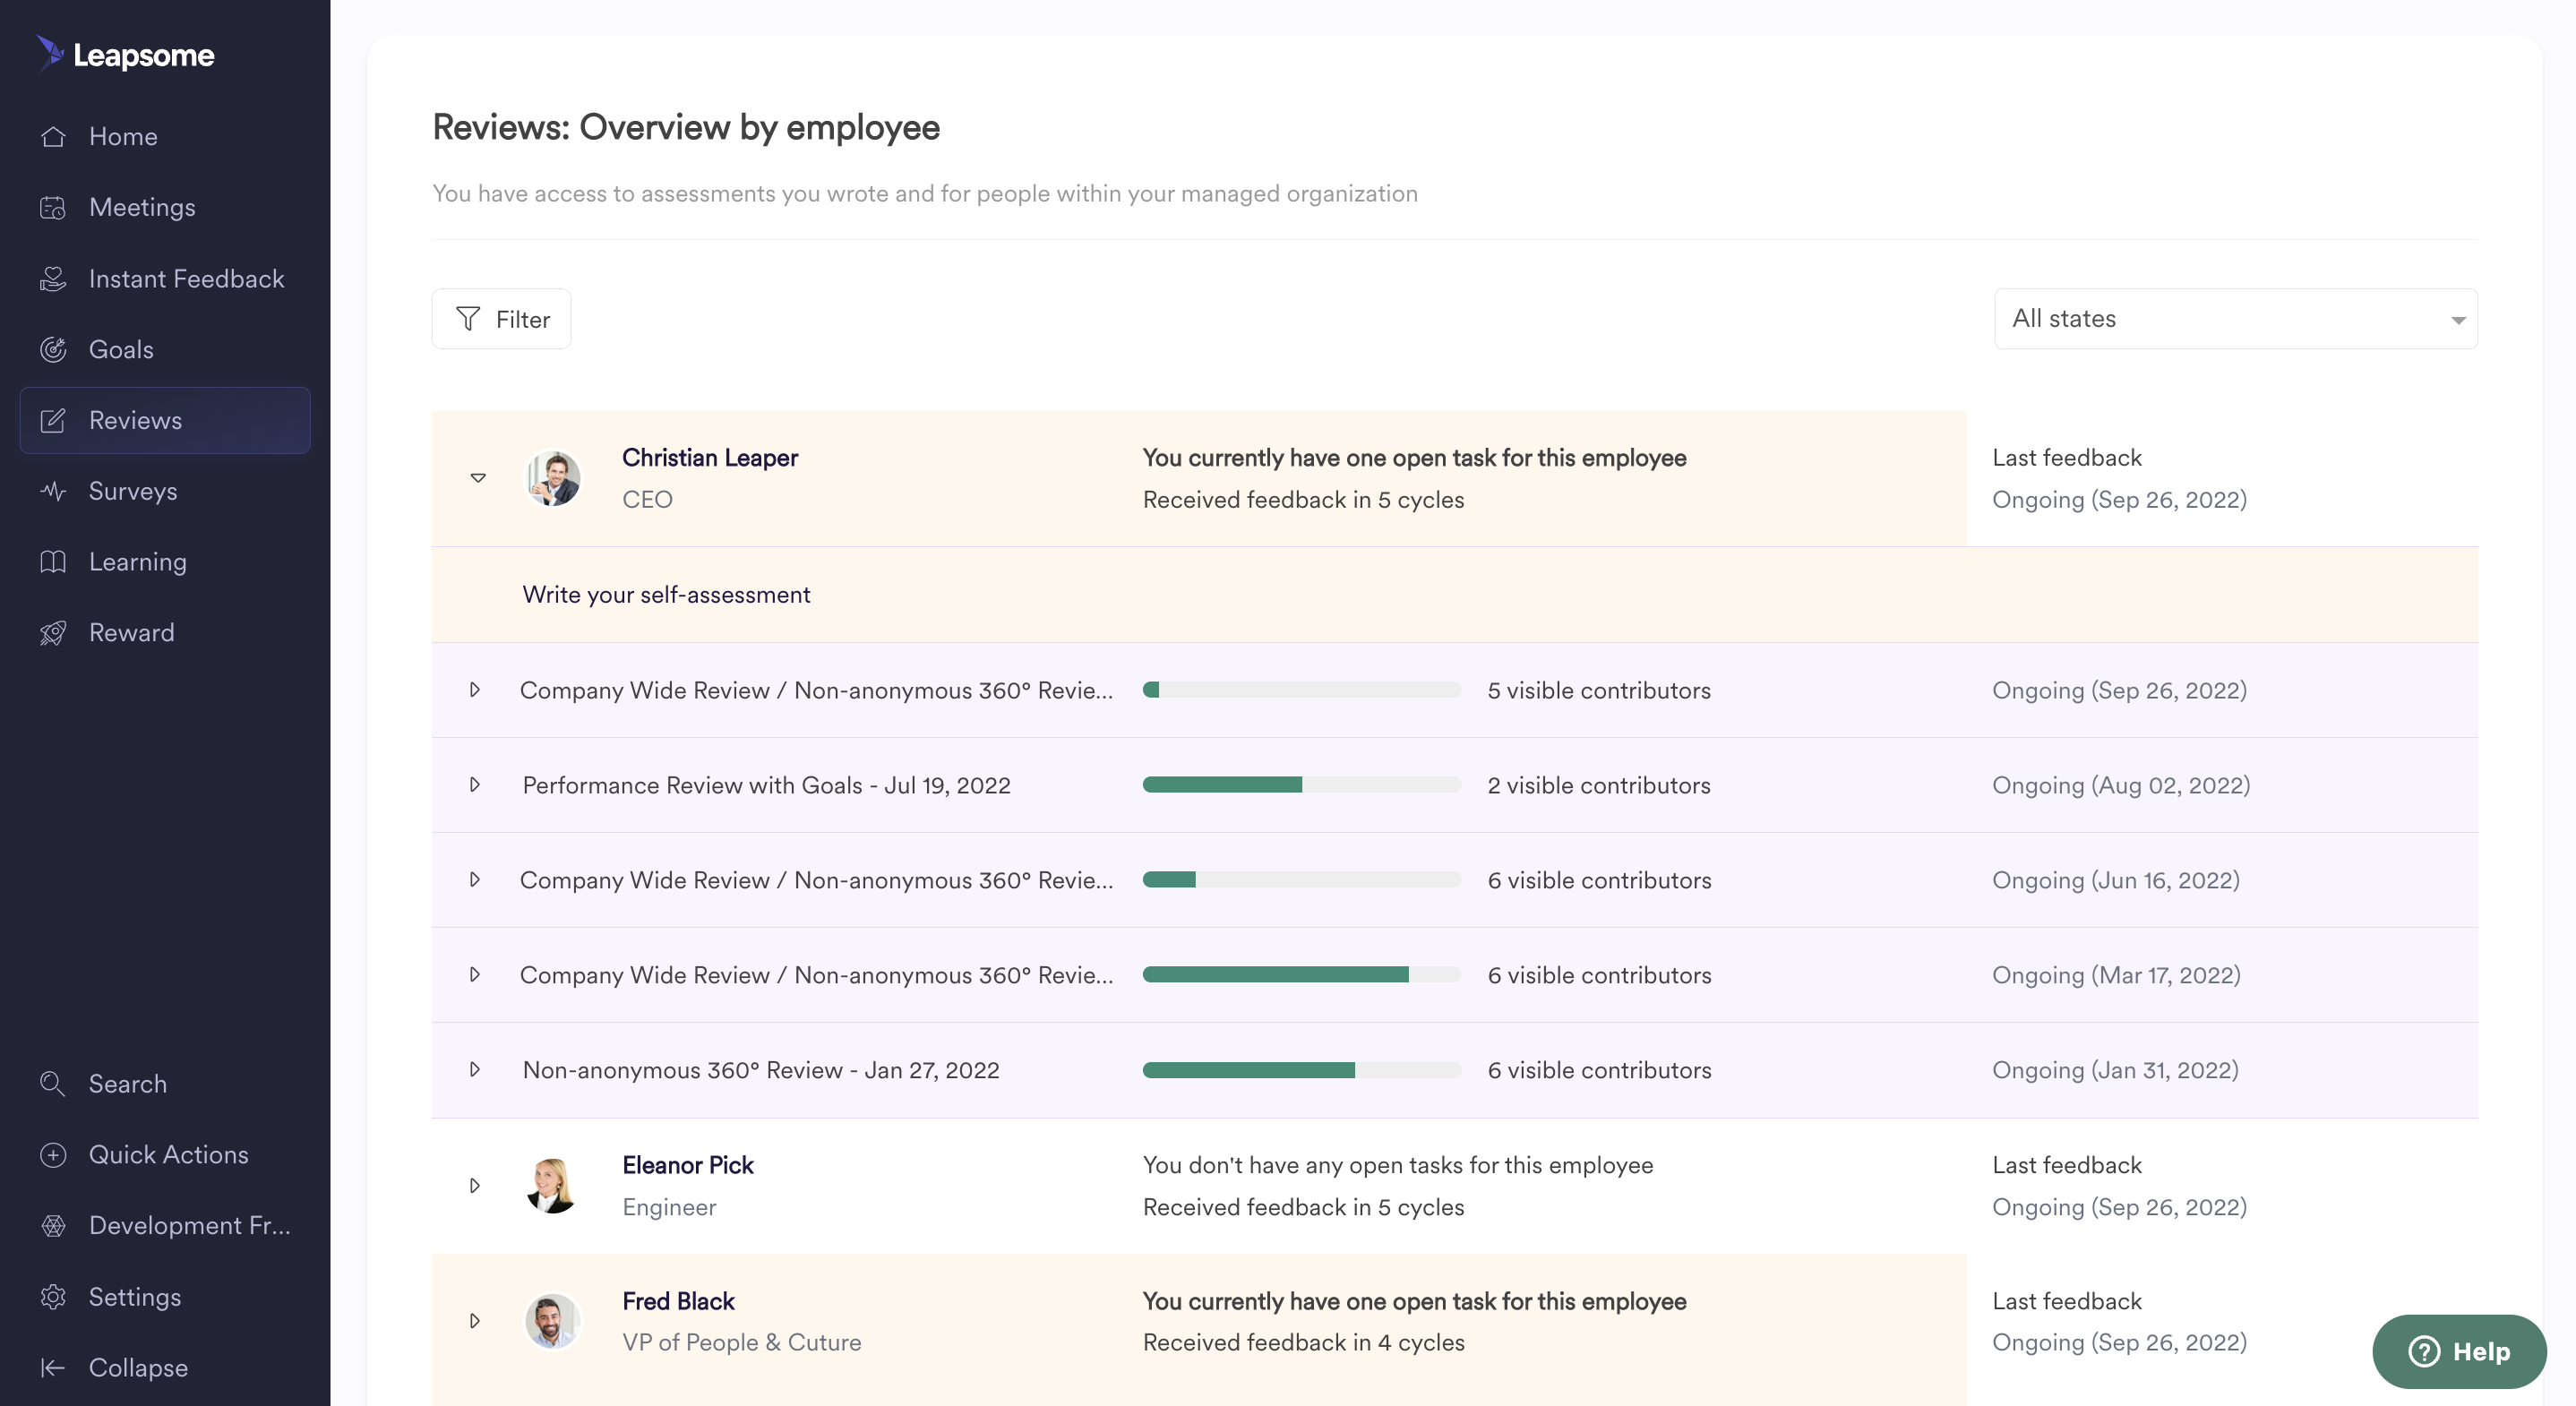Collapse the sidebar via Collapse label
2576x1406 pixels.
[x=138, y=1368]
